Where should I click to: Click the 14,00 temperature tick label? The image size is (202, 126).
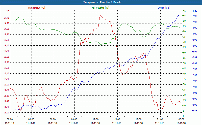[x=7, y=29]
